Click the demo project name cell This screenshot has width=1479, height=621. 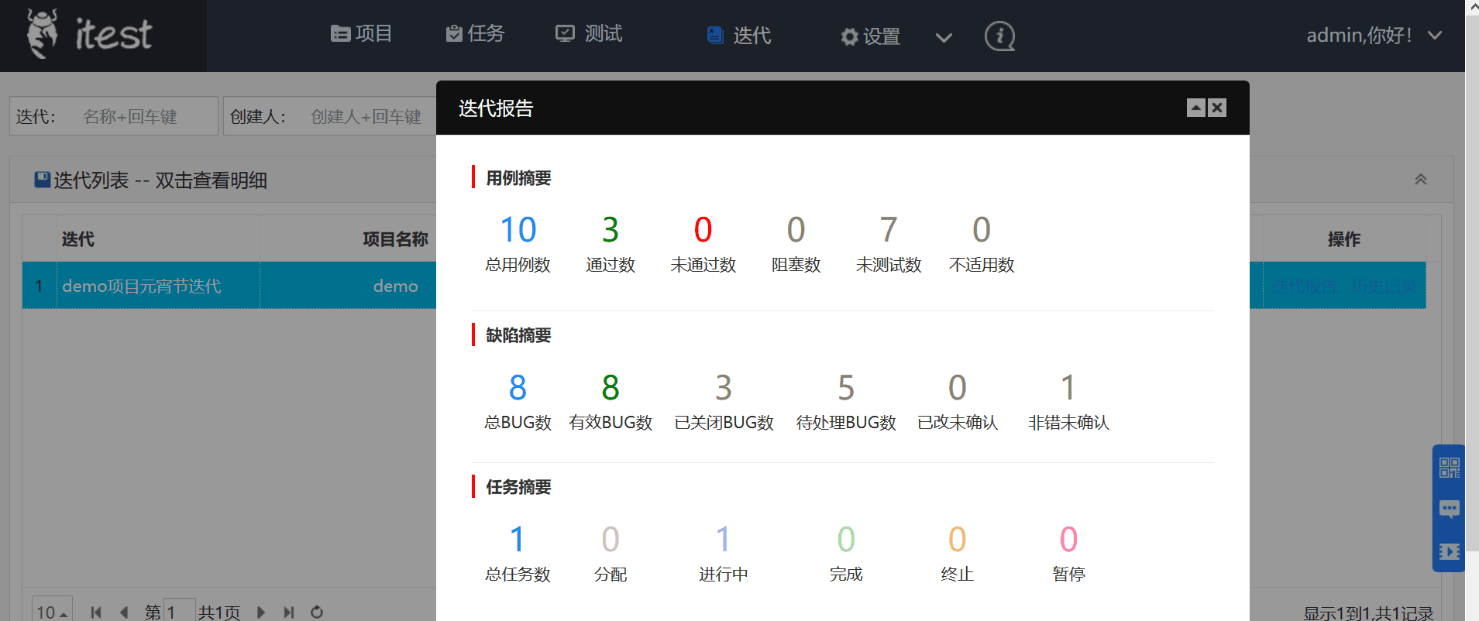click(x=395, y=286)
